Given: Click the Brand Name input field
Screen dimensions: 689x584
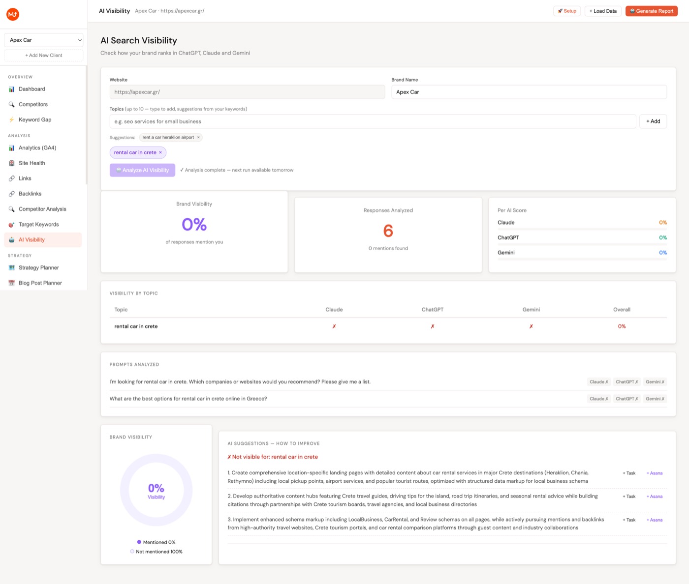Looking at the screenshot, I should coord(529,92).
